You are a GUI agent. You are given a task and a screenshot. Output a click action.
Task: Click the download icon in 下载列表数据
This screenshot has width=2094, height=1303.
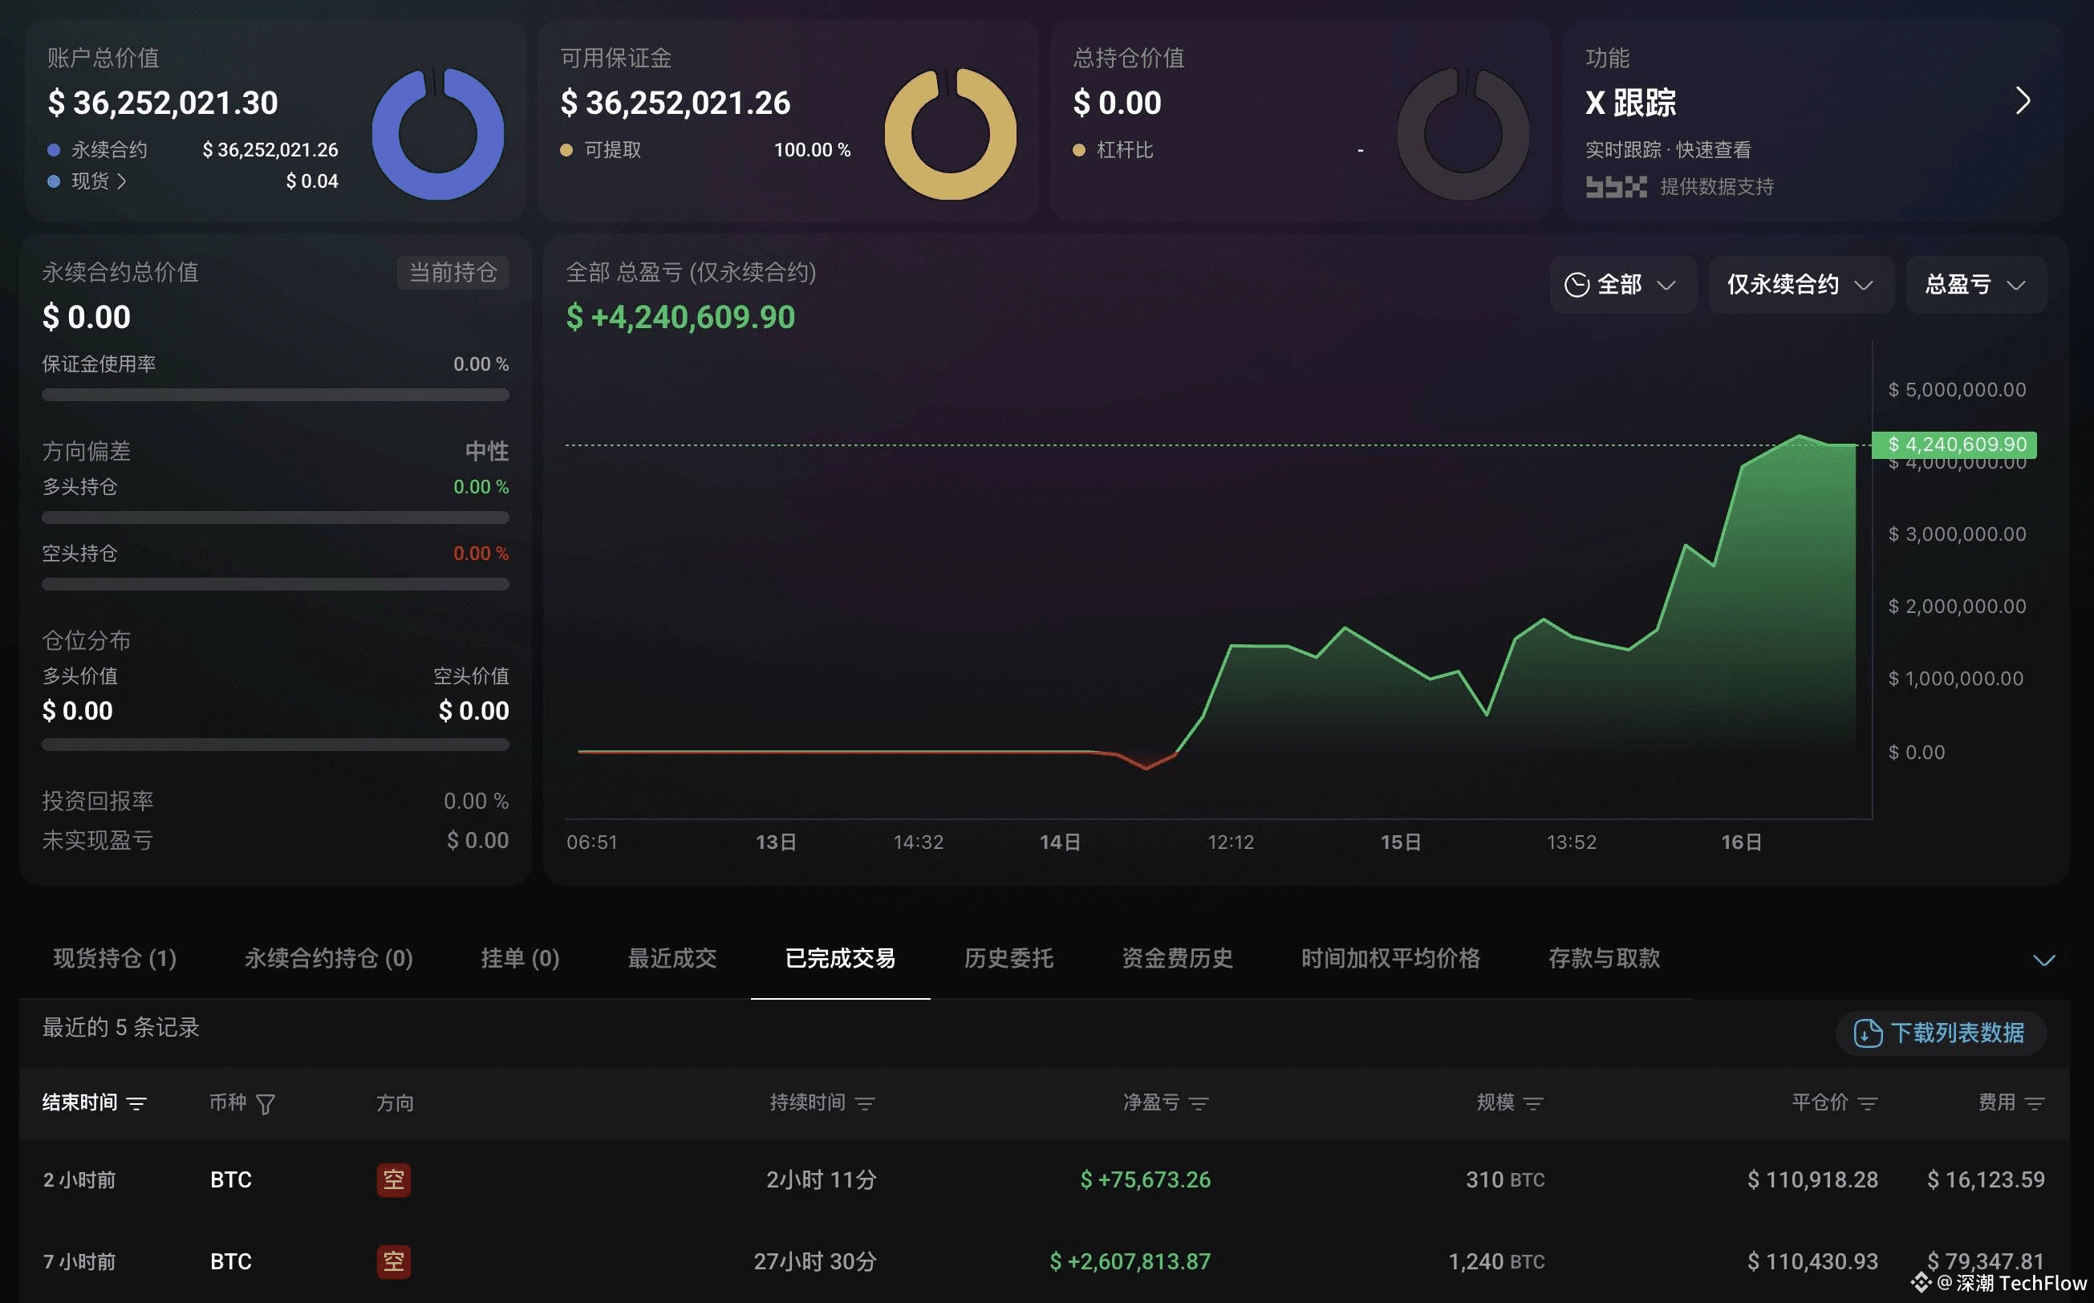pyautogui.click(x=1868, y=1033)
